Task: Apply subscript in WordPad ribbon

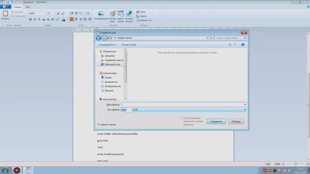Action: tap(48, 19)
